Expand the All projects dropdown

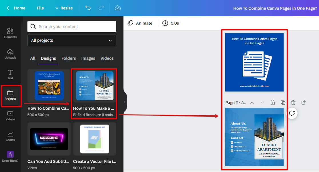tap(72, 40)
